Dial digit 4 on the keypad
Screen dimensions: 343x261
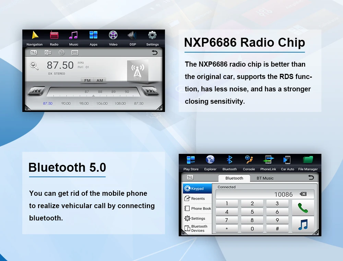(x=227, y=212)
